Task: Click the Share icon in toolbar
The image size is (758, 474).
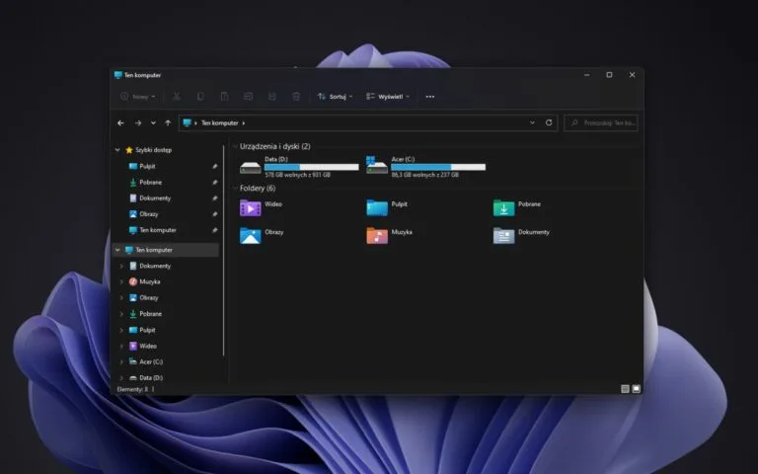Action: click(272, 97)
